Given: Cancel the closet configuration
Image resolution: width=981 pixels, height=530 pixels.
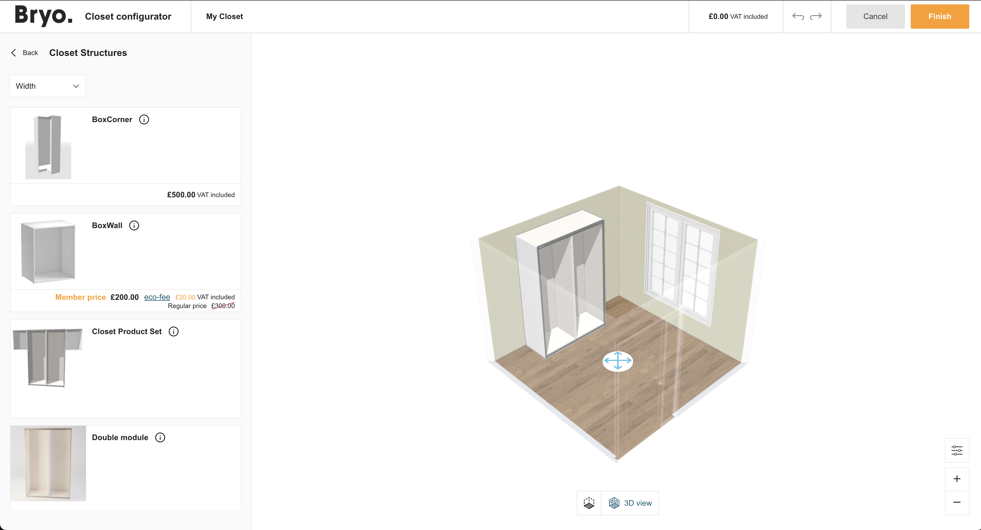Looking at the screenshot, I should [875, 16].
